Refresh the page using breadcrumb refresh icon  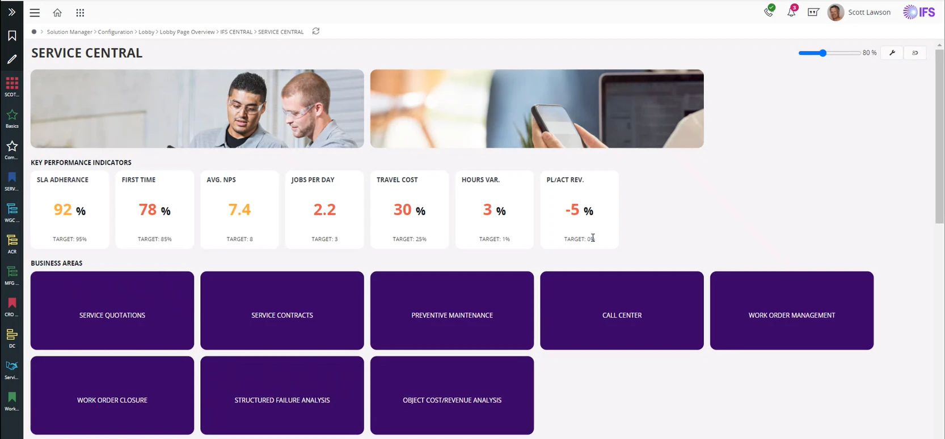coord(316,31)
